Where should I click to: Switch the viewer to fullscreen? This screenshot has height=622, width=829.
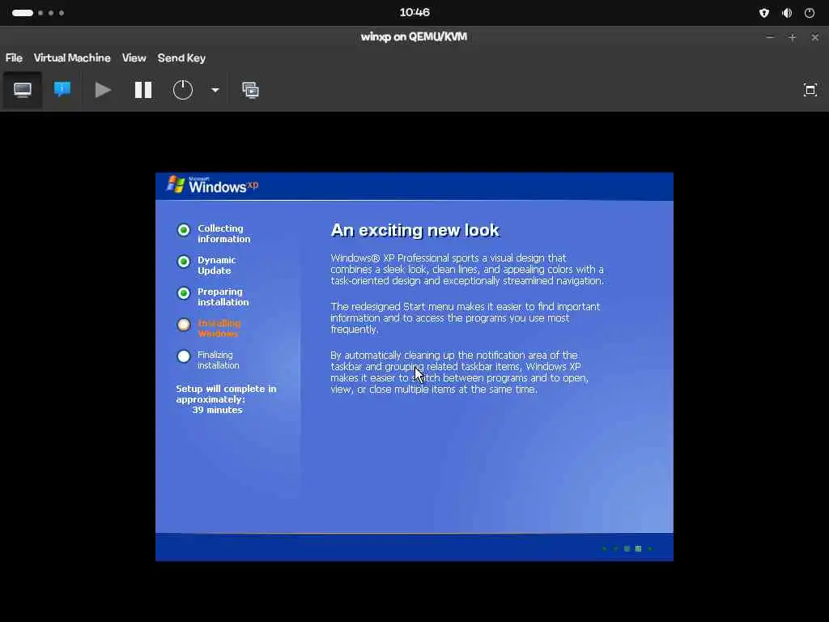click(x=810, y=90)
